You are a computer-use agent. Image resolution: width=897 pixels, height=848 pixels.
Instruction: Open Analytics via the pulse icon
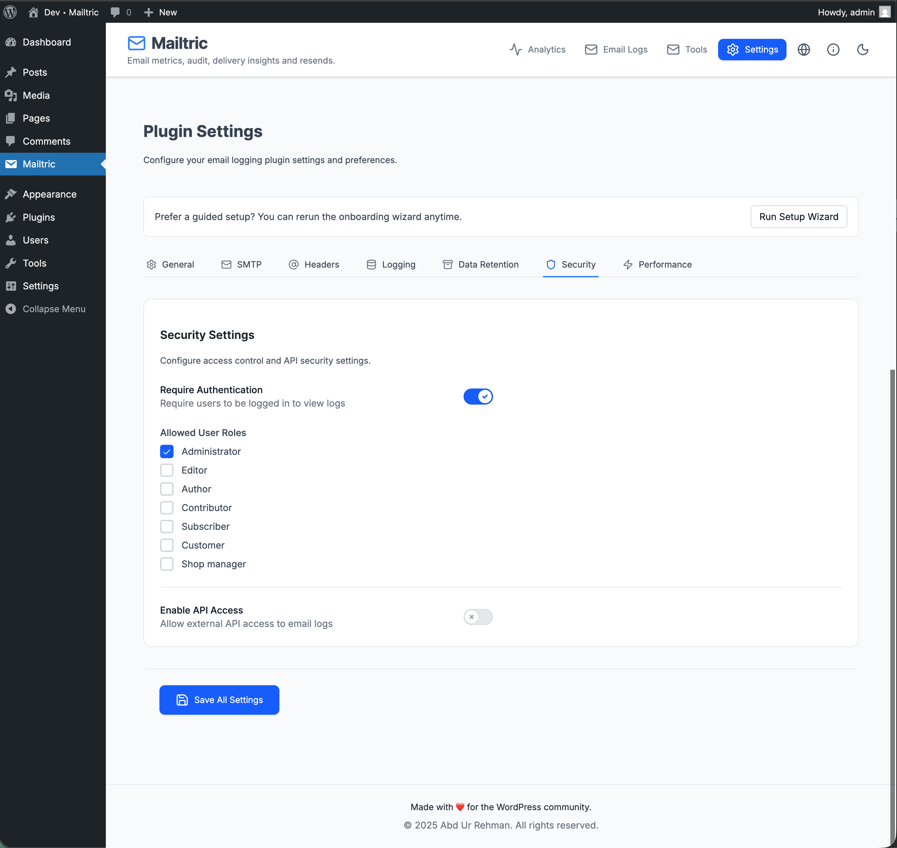point(516,50)
